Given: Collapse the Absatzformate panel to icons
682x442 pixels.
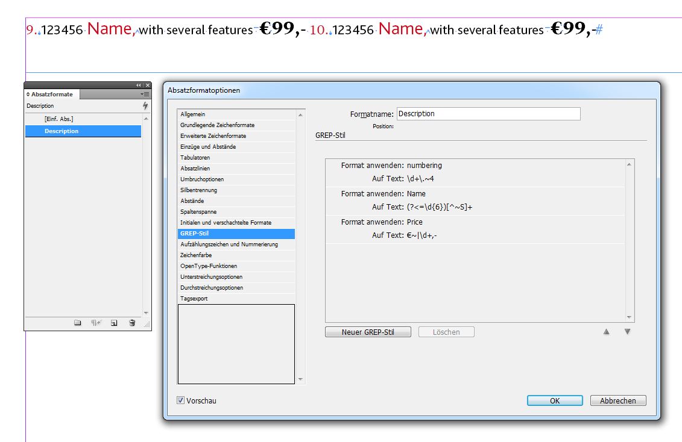Looking at the screenshot, I should [138, 85].
